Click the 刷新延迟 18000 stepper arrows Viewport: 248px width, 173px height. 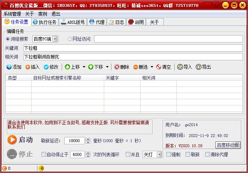click(88, 141)
